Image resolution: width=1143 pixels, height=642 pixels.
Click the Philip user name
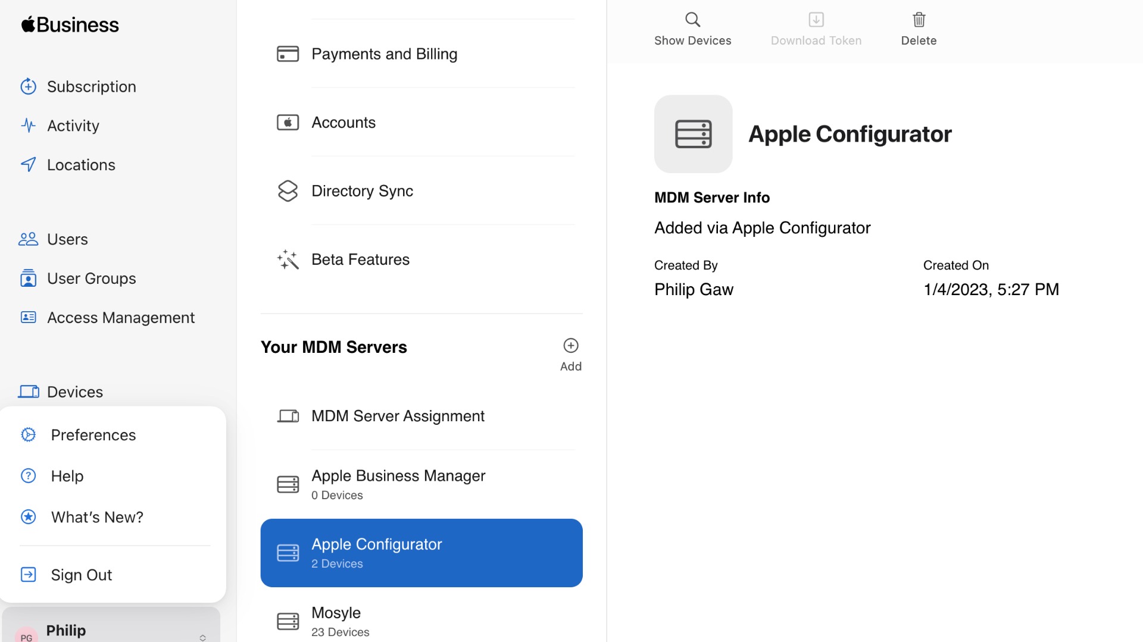(x=66, y=630)
